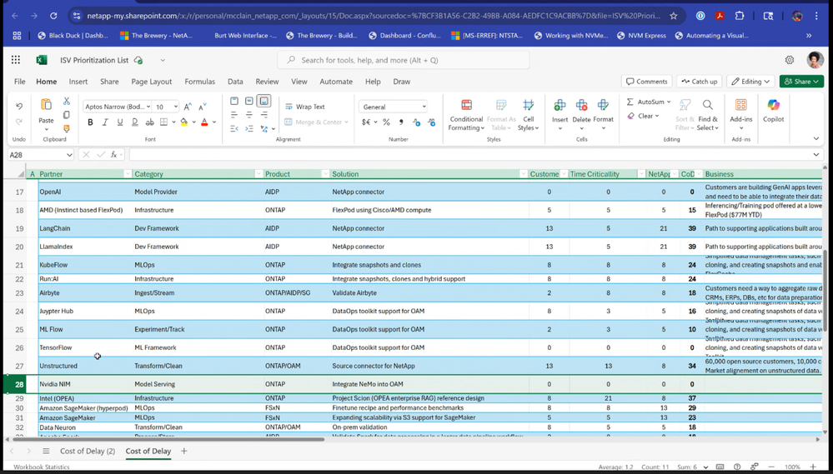Toggle Bold formatting
This screenshot has height=474, width=833.
click(90, 122)
